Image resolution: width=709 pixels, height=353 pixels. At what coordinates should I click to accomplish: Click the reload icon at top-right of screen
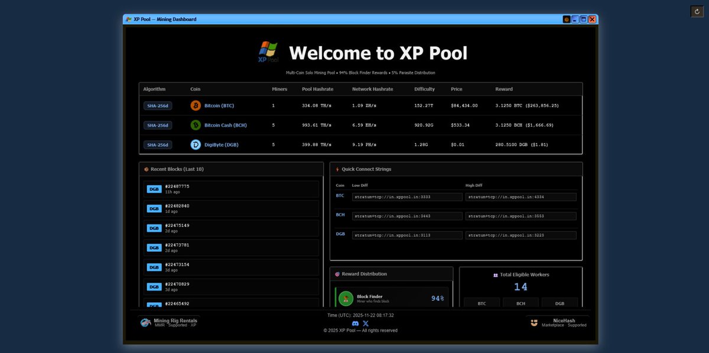pos(697,11)
